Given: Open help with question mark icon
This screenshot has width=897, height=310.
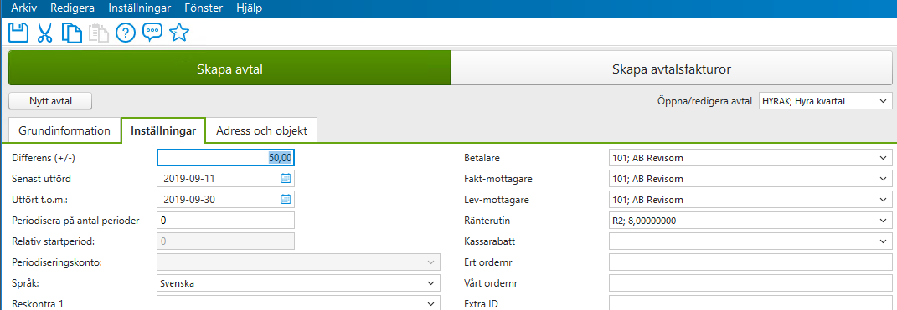Looking at the screenshot, I should pos(126,33).
